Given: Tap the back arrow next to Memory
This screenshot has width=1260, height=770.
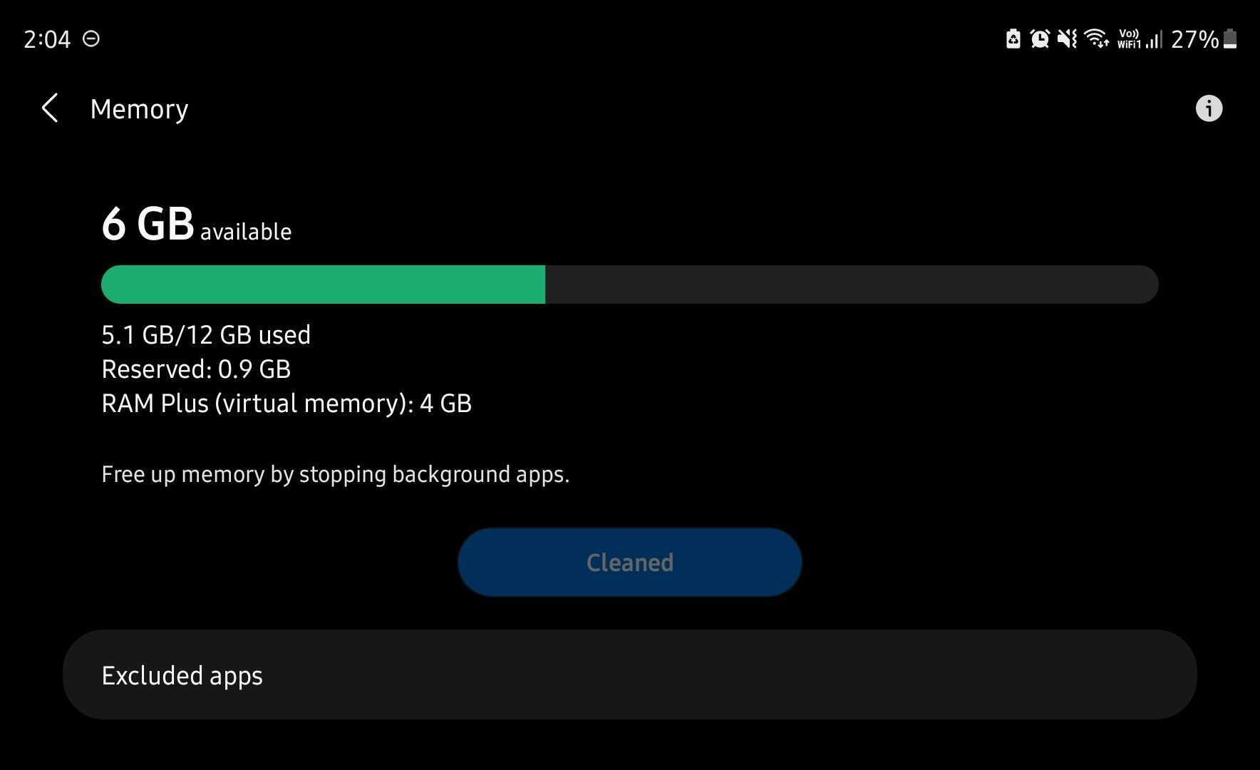Looking at the screenshot, I should tap(49, 108).
